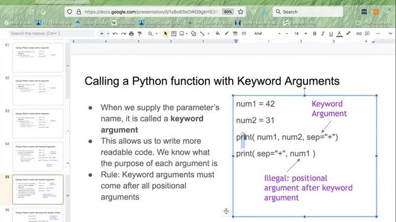Screen dimensions: 396x222
Task: Click the 'num2 = 31' code line
Action: (x=255, y=120)
